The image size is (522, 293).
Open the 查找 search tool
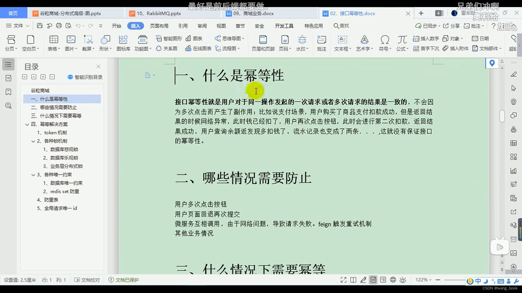point(341,26)
